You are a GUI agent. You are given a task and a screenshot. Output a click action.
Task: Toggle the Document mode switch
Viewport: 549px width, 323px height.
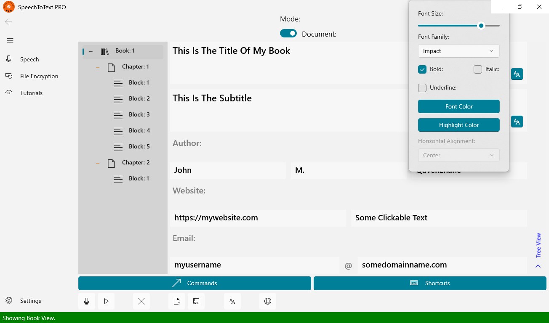(288, 33)
